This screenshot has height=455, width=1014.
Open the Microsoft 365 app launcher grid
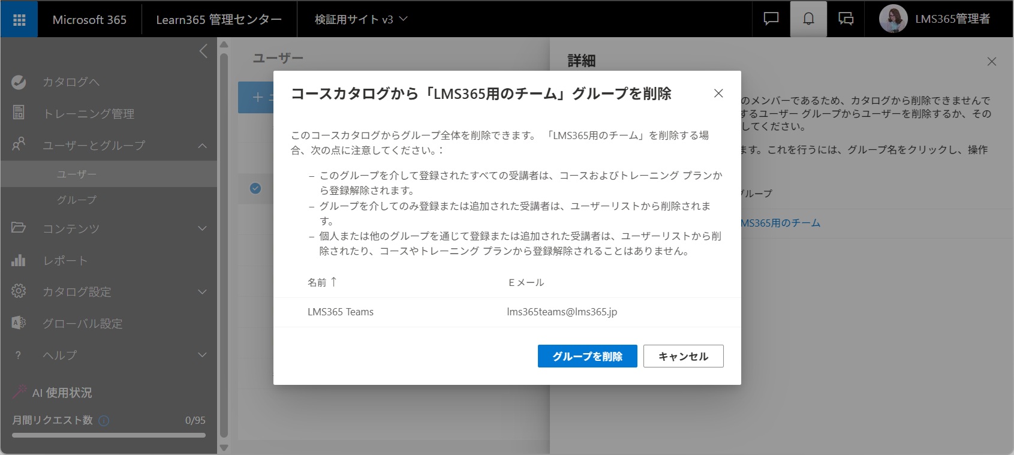click(x=19, y=19)
